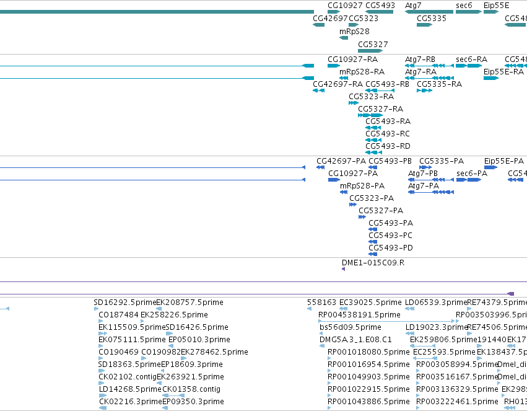The image size is (527, 411).
Task: Select the CK02102.contig label
Action: pyautogui.click(x=128, y=377)
